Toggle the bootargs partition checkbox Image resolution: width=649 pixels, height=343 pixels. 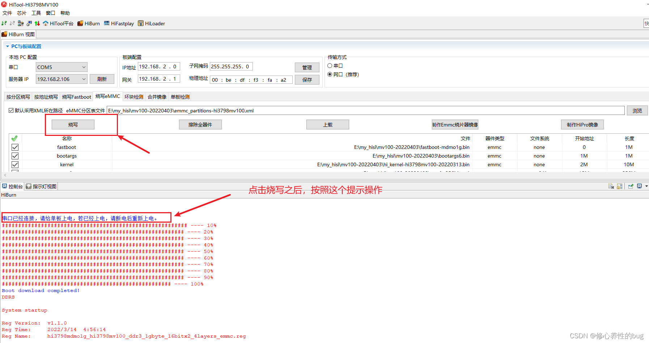pyautogui.click(x=15, y=156)
